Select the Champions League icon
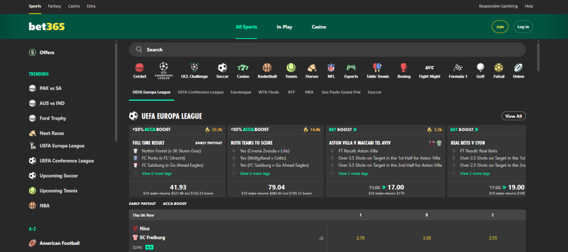Viewport: 568px width, 252px height. click(x=164, y=70)
